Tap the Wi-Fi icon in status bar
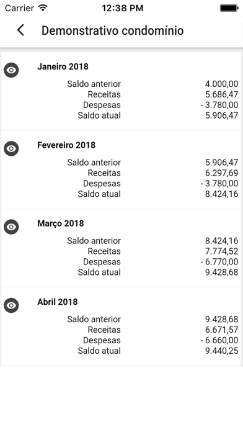243x432 pixels. click(x=43, y=8)
